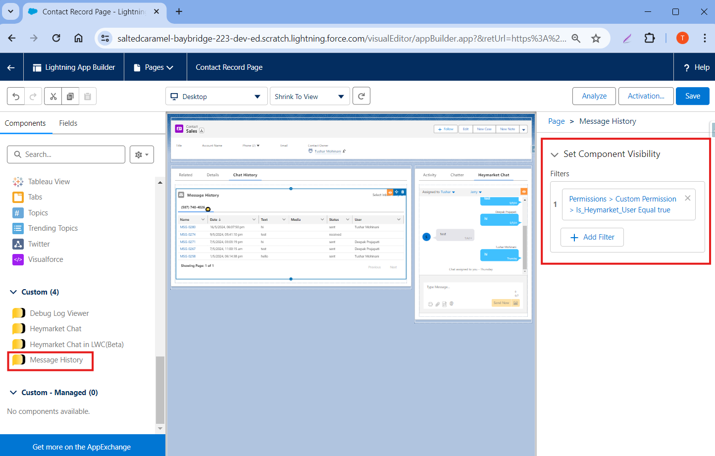Click the refresh canvas icon
This screenshot has width=715, height=456.
361,96
